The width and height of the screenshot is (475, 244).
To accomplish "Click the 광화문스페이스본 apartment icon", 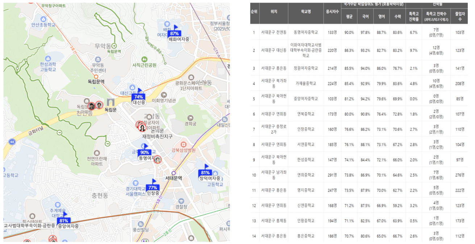I will [191, 77].
